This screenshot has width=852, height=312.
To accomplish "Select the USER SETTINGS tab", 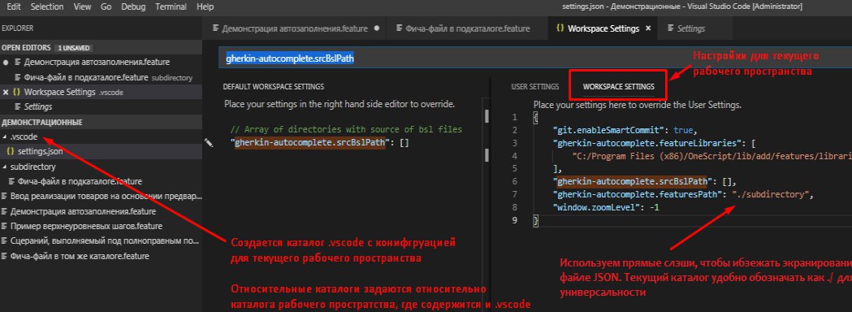I will pos(534,86).
